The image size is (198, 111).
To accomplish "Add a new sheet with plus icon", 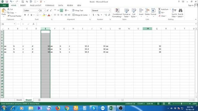I will coord(39,100).
